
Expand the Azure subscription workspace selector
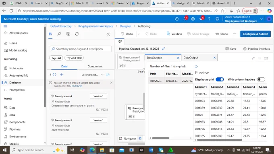[261, 19]
